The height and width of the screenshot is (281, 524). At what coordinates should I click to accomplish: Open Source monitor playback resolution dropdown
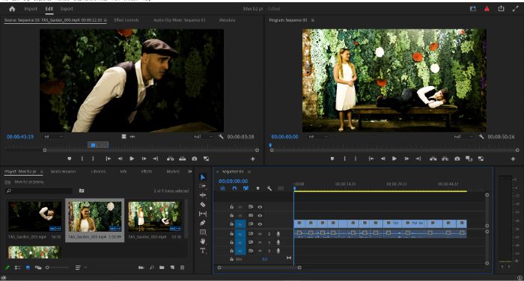point(203,137)
